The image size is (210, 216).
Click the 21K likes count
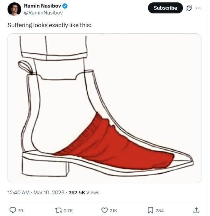click(x=113, y=210)
